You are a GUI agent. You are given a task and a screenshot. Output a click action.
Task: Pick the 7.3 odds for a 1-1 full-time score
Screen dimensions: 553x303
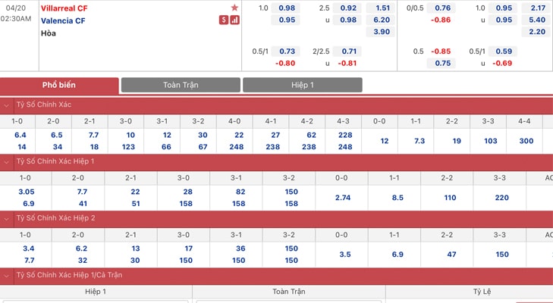(419, 141)
